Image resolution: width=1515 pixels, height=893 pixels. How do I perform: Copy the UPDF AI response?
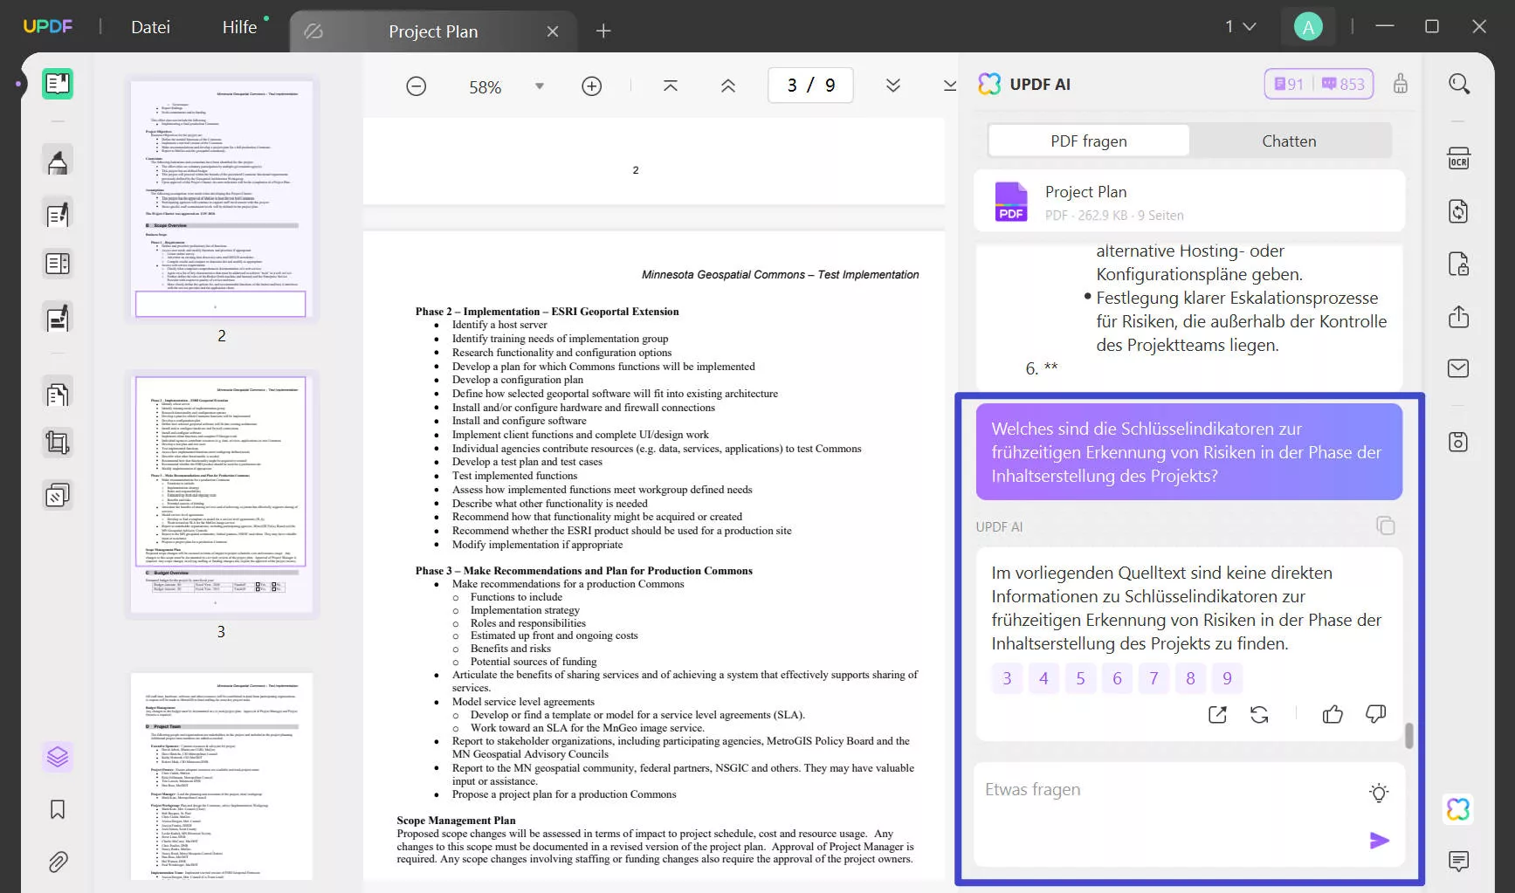(1387, 525)
